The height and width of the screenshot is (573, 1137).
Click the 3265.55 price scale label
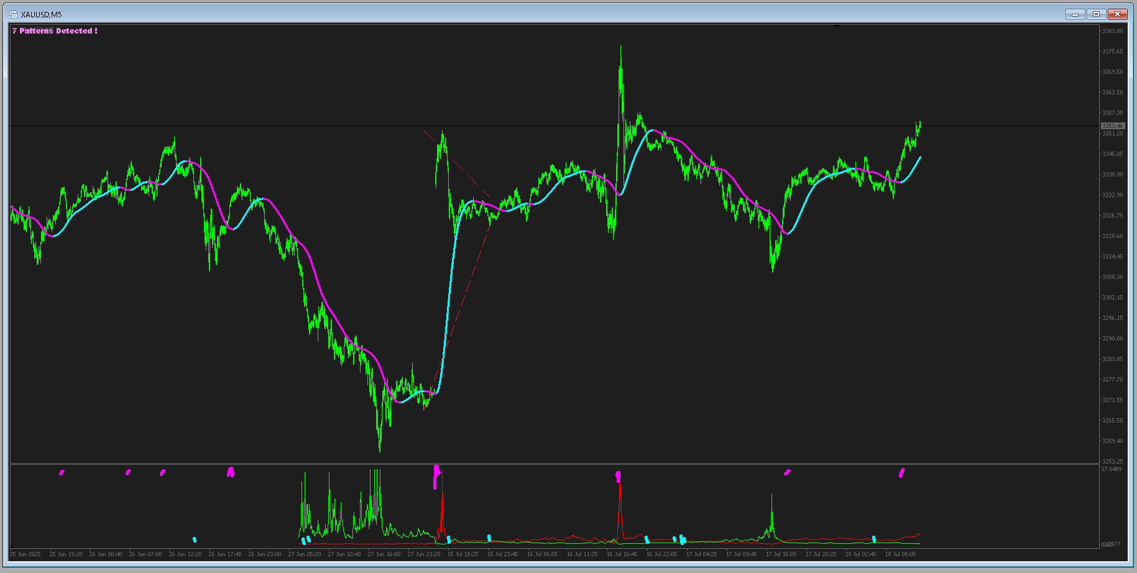click(1113, 421)
